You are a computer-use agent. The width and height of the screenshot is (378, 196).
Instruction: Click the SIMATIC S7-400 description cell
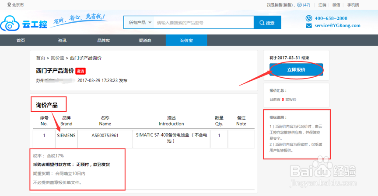[x=171, y=138]
